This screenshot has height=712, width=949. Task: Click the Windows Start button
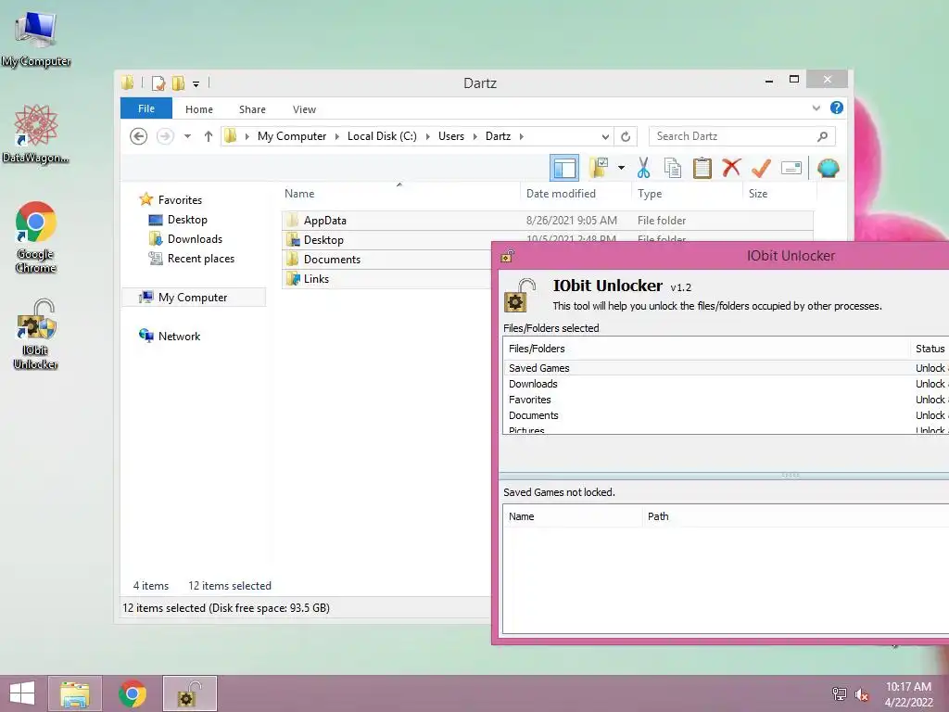pyautogui.click(x=22, y=693)
